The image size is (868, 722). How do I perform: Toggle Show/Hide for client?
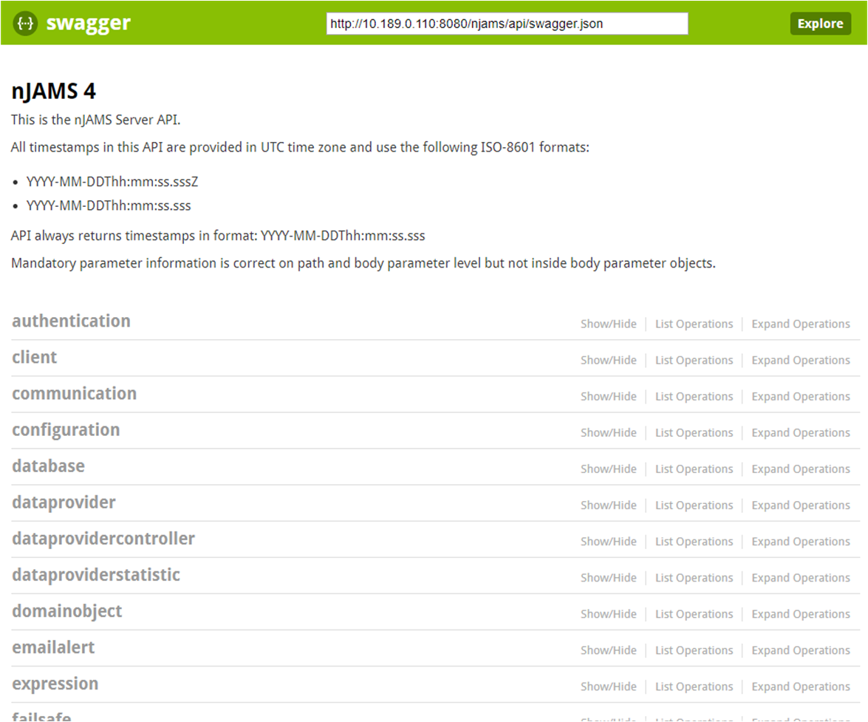(609, 361)
